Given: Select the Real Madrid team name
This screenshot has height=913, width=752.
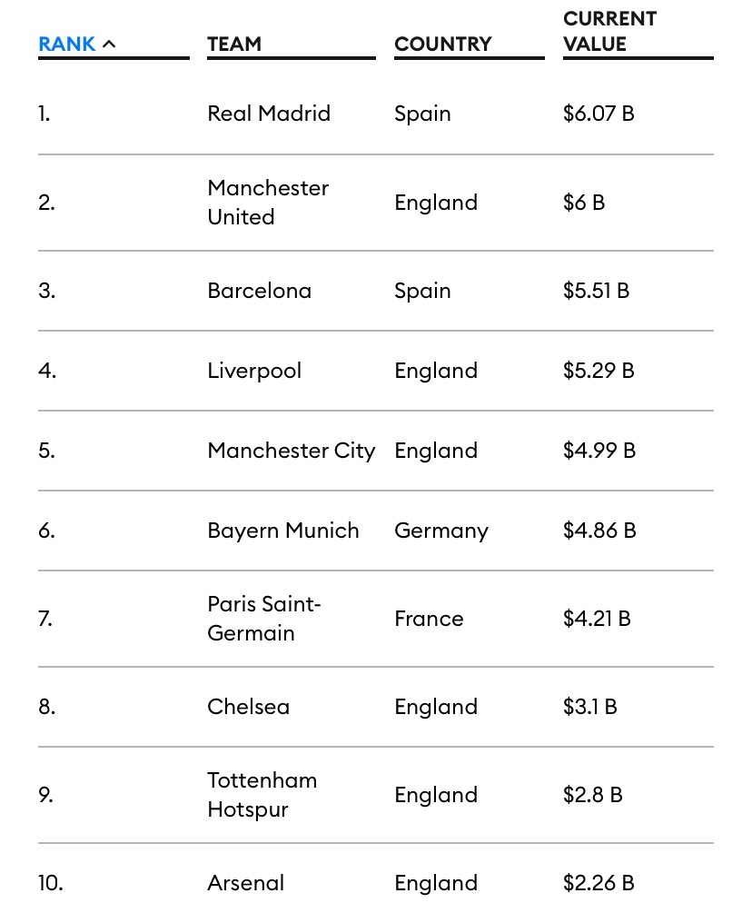Looking at the screenshot, I should [x=269, y=114].
